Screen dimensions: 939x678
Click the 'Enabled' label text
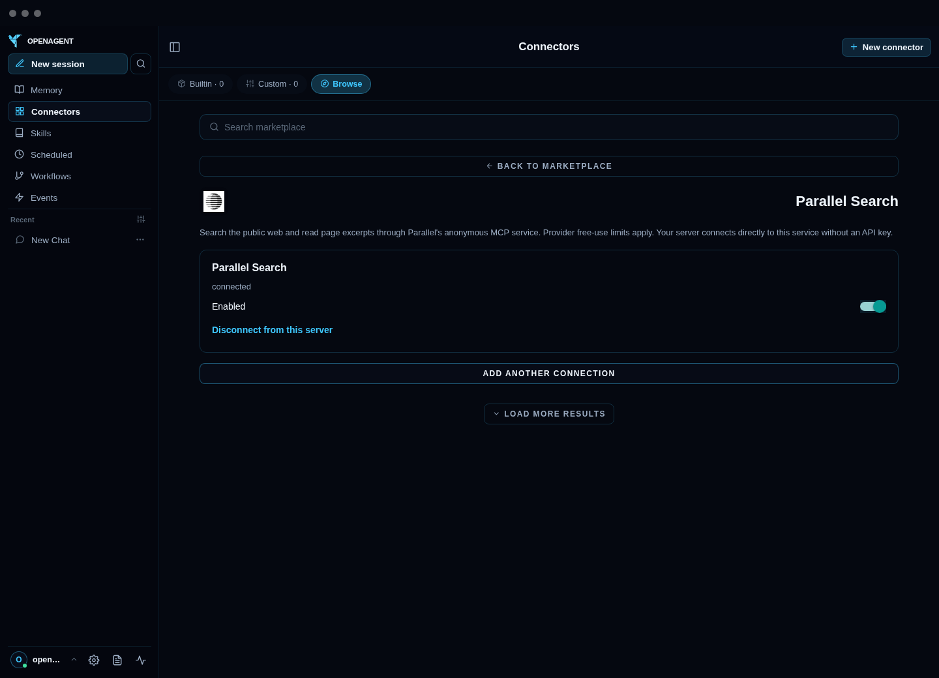(229, 306)
